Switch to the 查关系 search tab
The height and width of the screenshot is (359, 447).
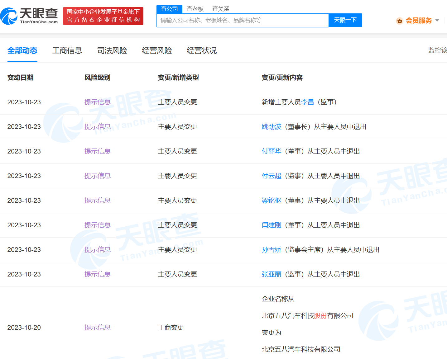pyautogui.click(x=220, y=9)
